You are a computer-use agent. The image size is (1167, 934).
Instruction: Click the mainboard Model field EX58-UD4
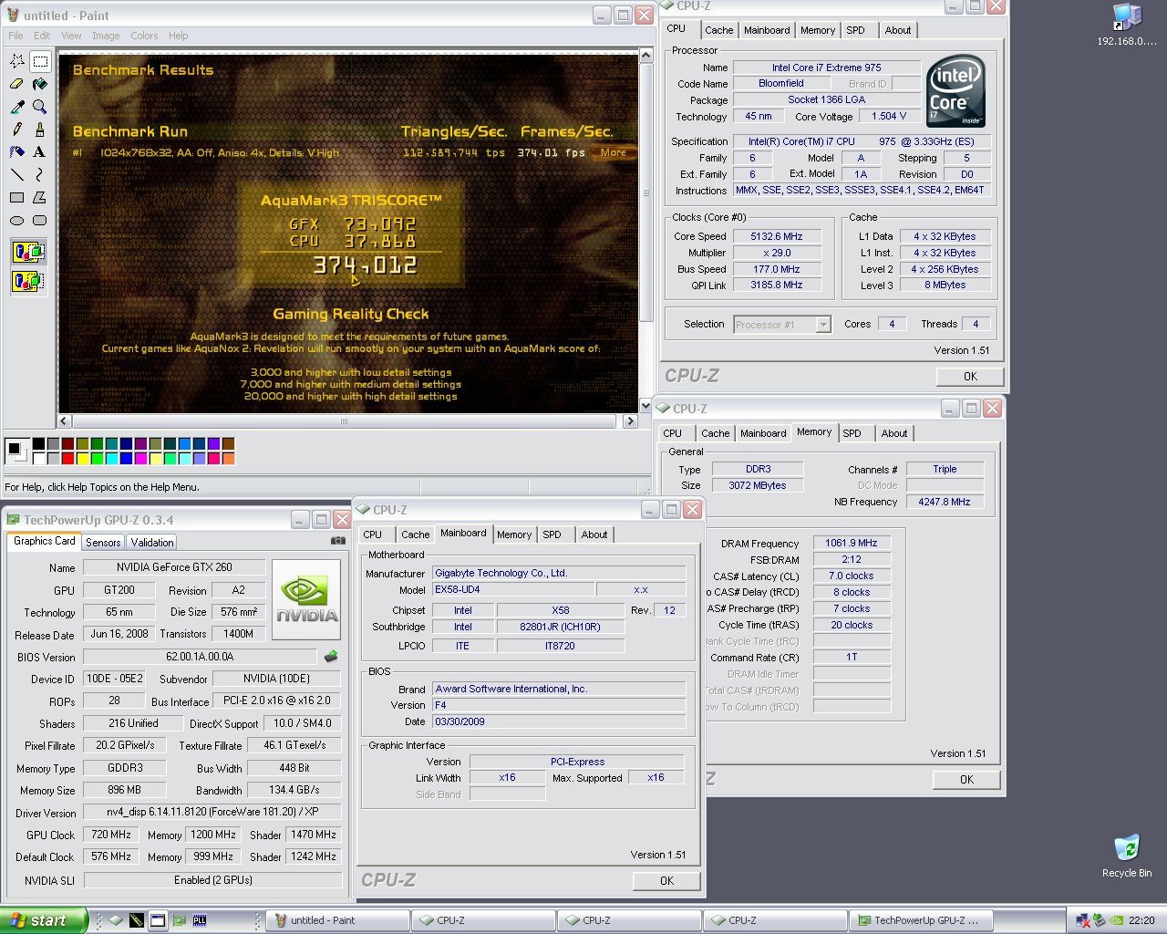[x=512, y=589]
